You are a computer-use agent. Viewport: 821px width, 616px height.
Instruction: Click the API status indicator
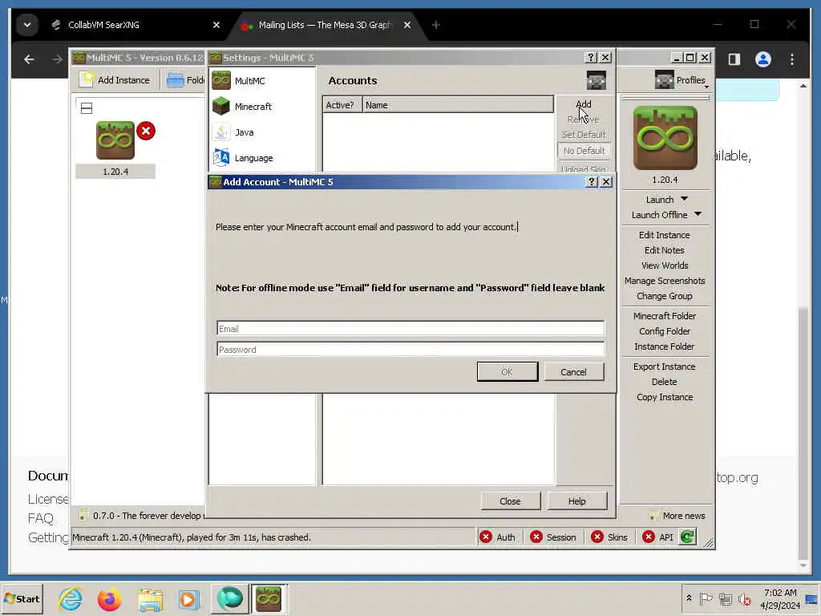click(x=657, y=537)
